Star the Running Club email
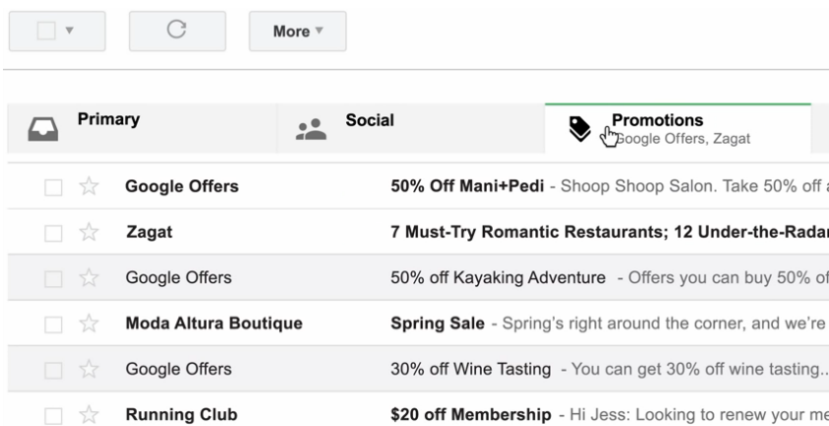 tap(89, 414)
